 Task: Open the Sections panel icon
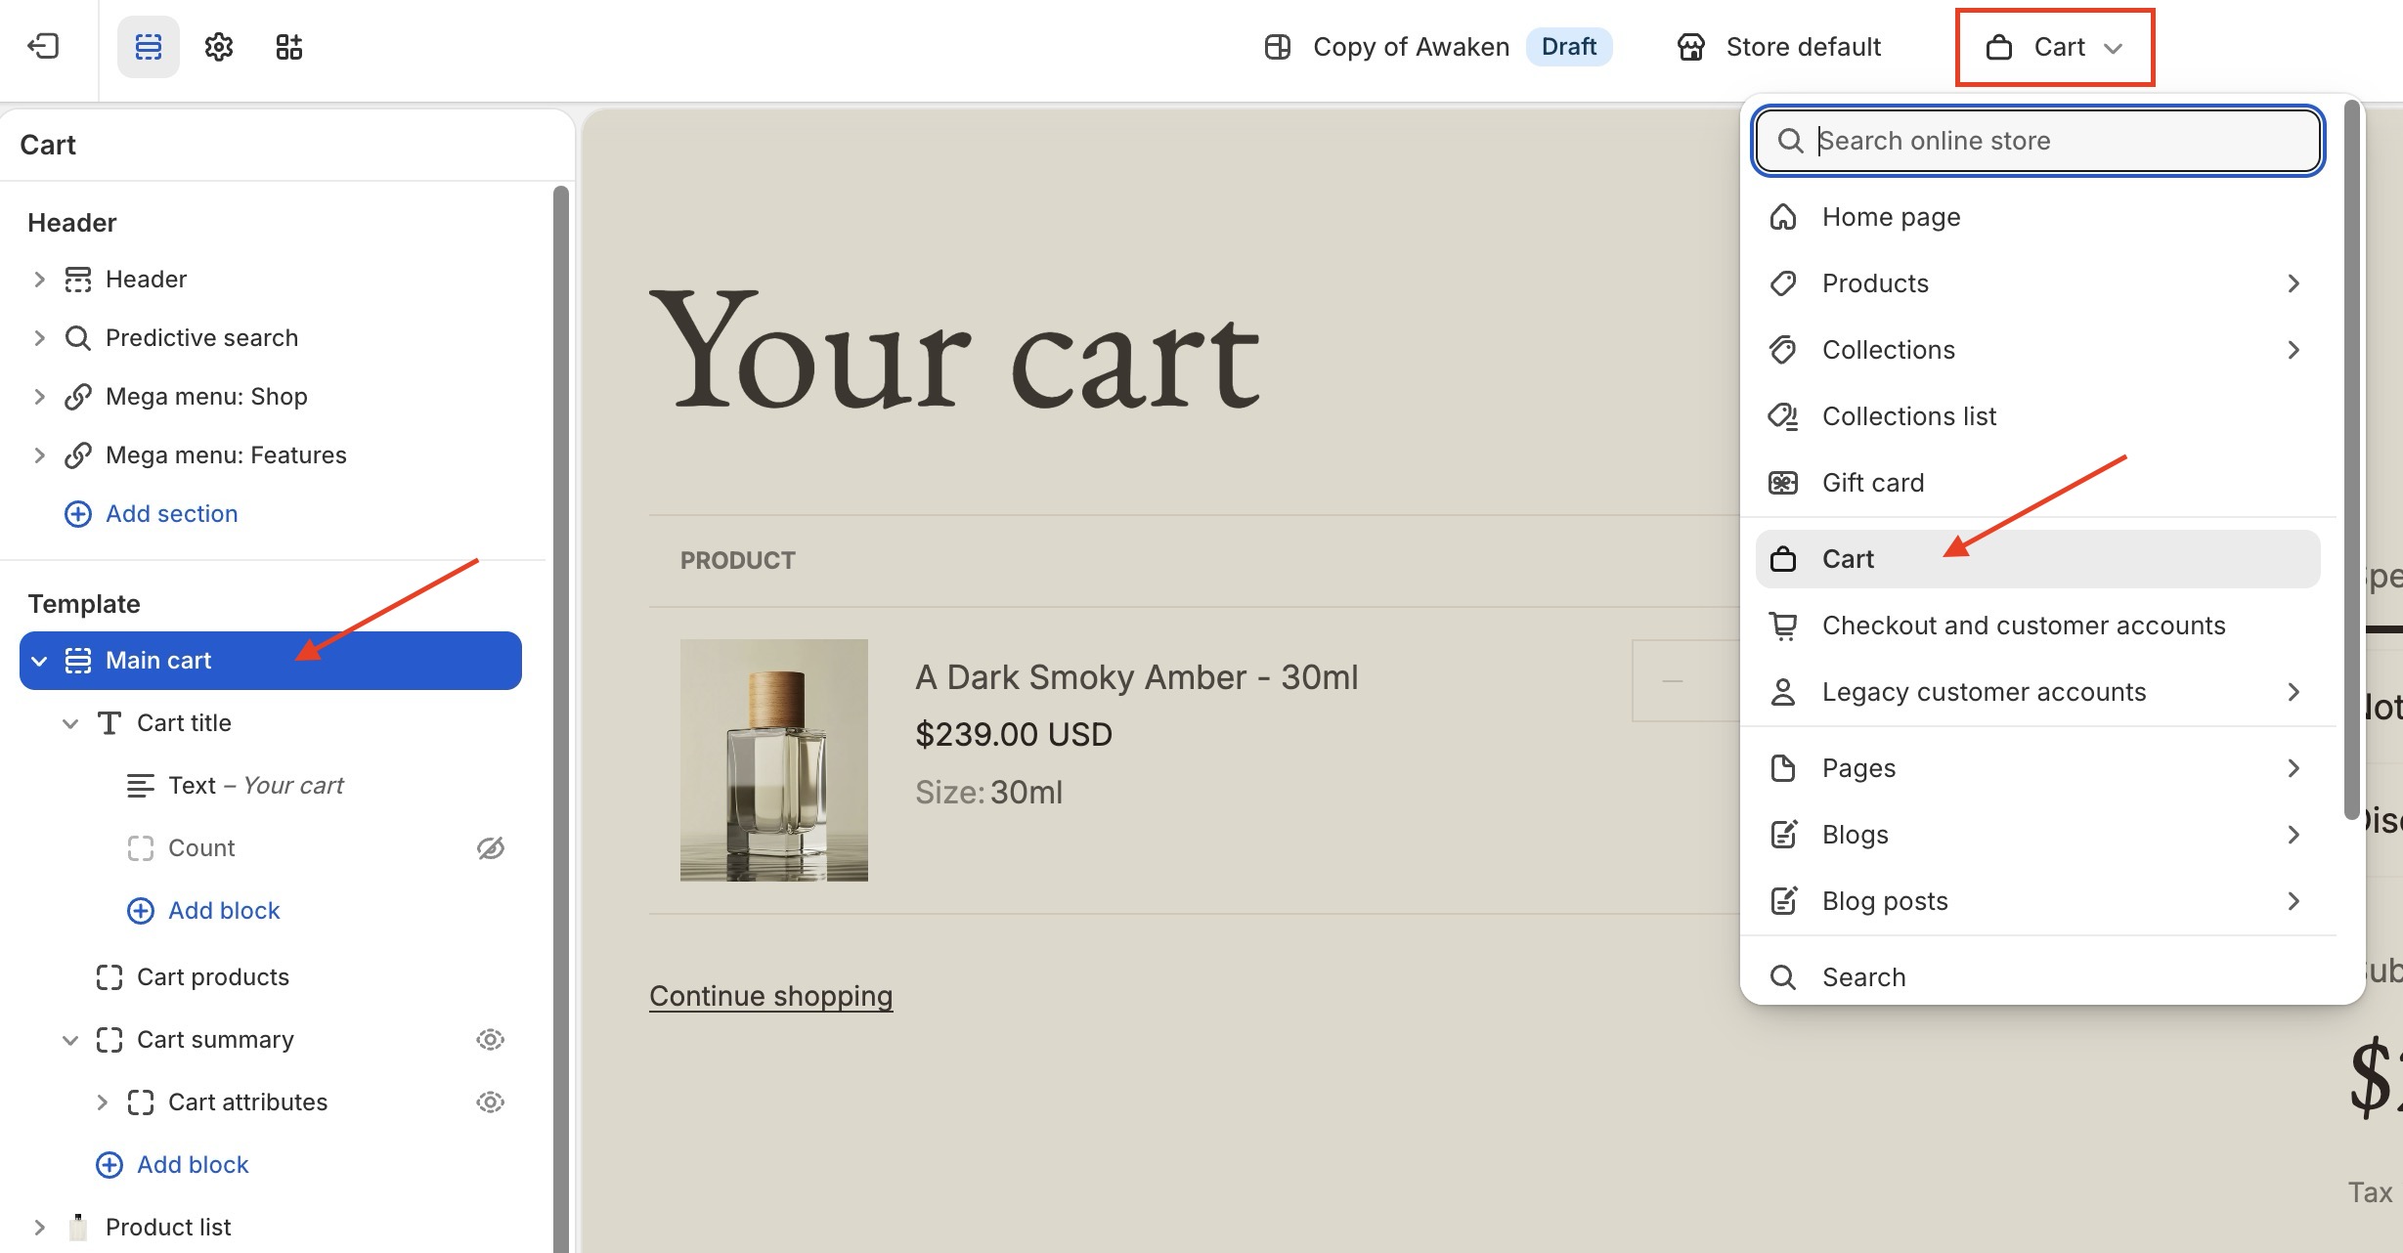click(x=149, y=46)
